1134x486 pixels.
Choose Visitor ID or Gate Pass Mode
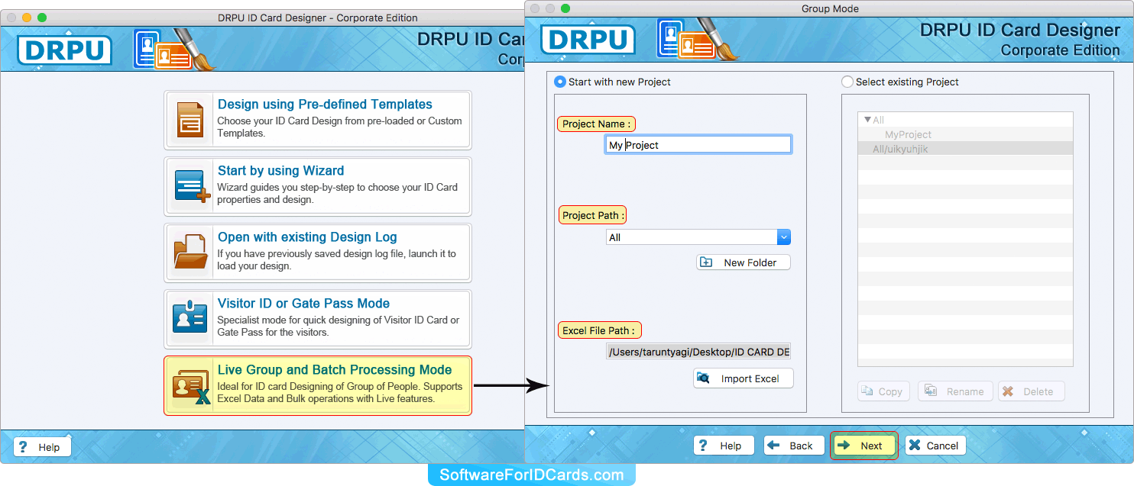pyautogui.click(x=318, y=319)
